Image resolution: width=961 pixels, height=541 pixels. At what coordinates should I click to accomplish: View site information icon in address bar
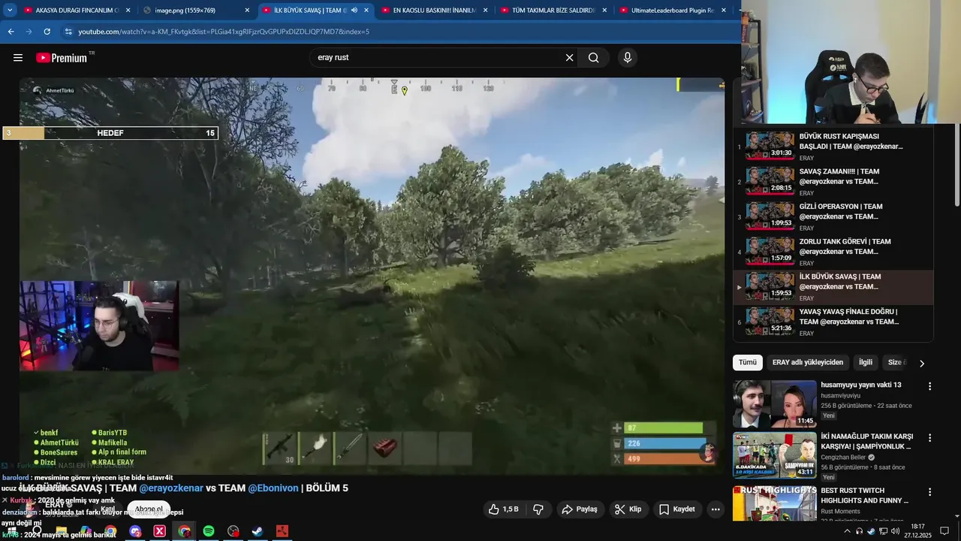click(68, 32)
